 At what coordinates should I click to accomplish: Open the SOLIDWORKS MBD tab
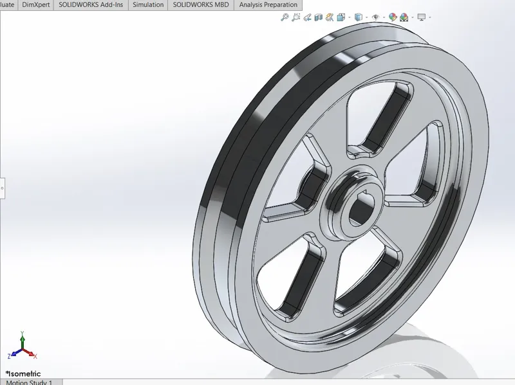pos(201,5)
